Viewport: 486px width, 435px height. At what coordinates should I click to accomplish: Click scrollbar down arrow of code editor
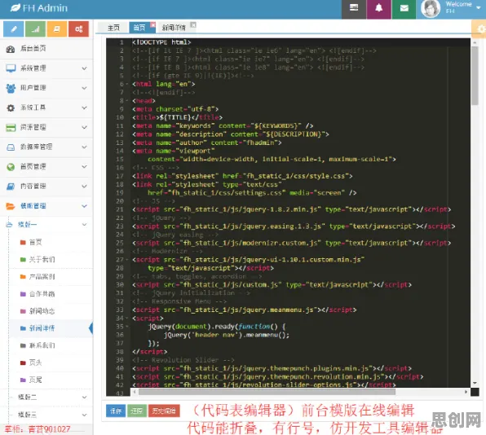(x=475, y=384)
